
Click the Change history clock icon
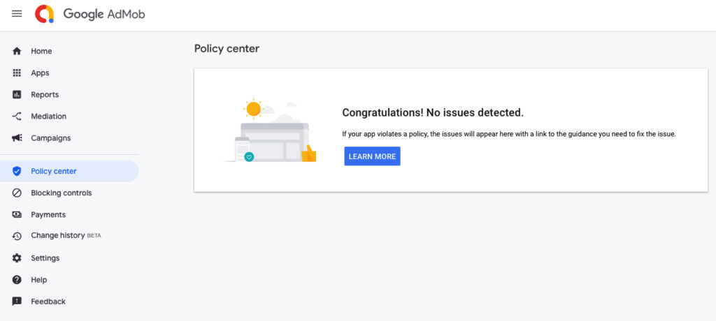tap(17, 236)
